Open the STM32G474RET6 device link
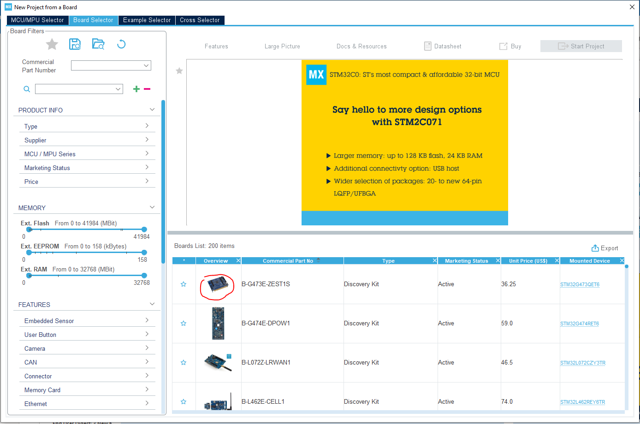The width and height of the screenshot is (640, 424). (x=579, y=323)
